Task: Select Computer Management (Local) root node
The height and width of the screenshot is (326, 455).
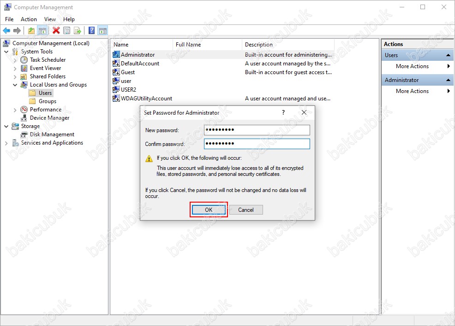Action: coord(51,43)
